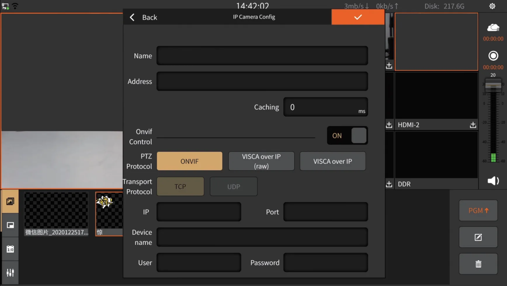Click the Address input field
Screen dimensions: 507x286
pyautogui.click(x=262, y=81)
